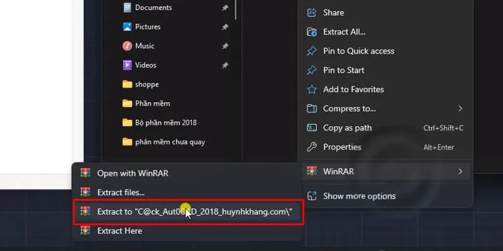
Task: Click the star icon for Add to Favorites
Action: [312, 89]
